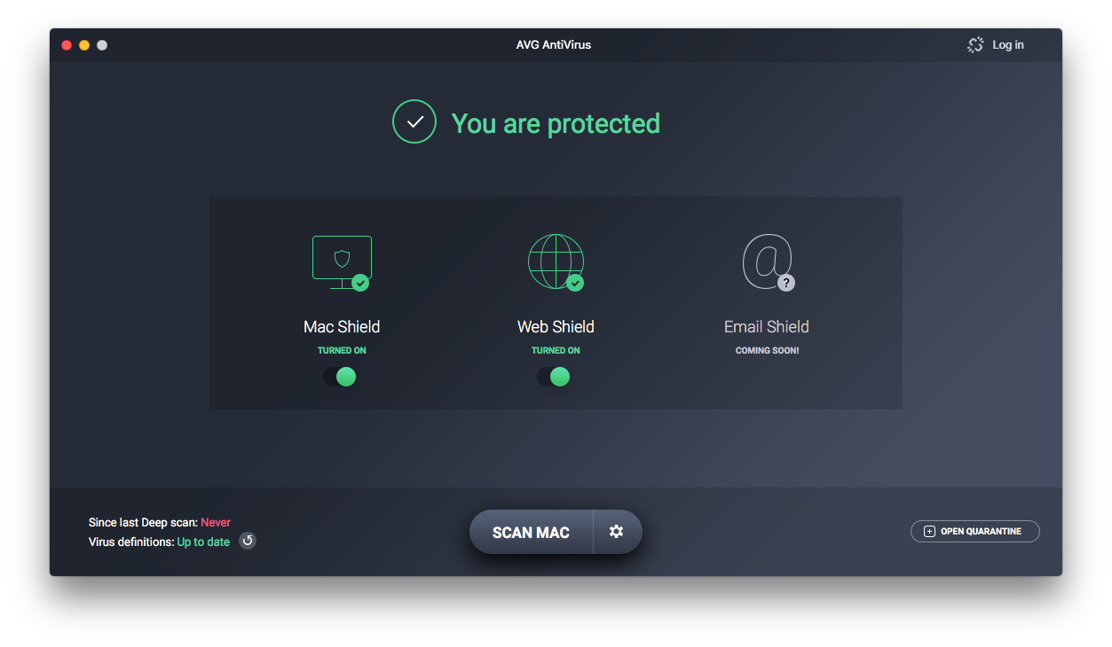Image resolution: width=1112 pixels, height=647 pixels.
Task: Click the Web Shield globe icon
Action: click(556, 262)
